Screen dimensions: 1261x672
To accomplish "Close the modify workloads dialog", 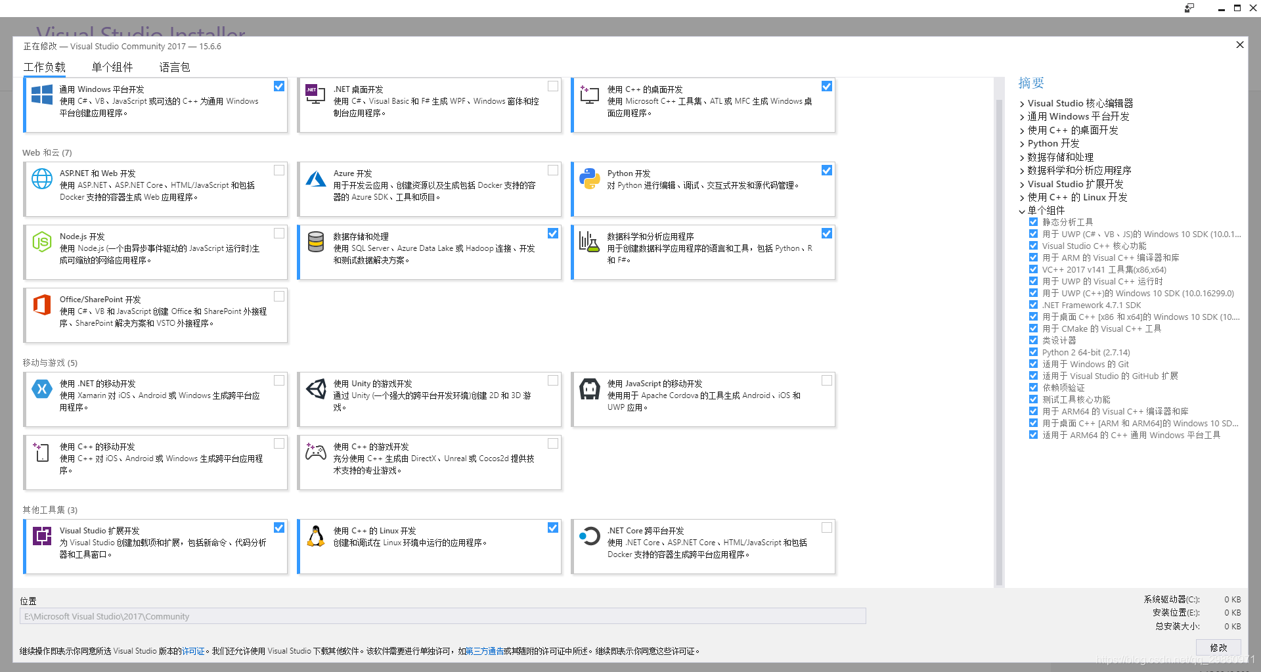I will (1240, 45).
